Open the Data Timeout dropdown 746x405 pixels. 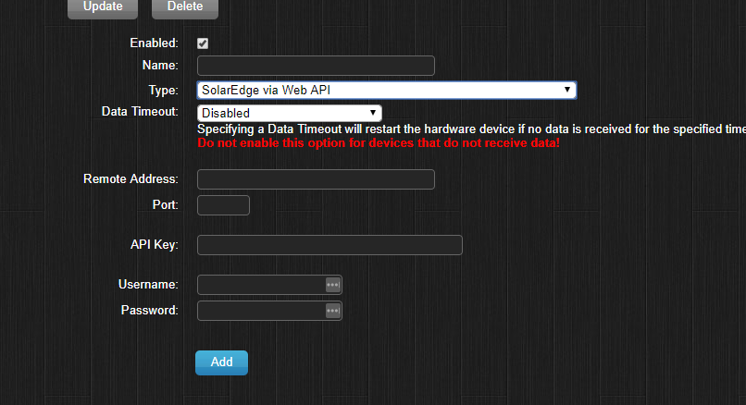pos(290,113)
